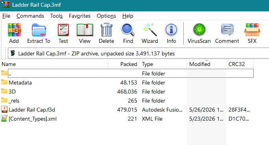This screenshot has height=145, width=269.
Task: Click the Add toolbar icon
Action: point(14,30)
